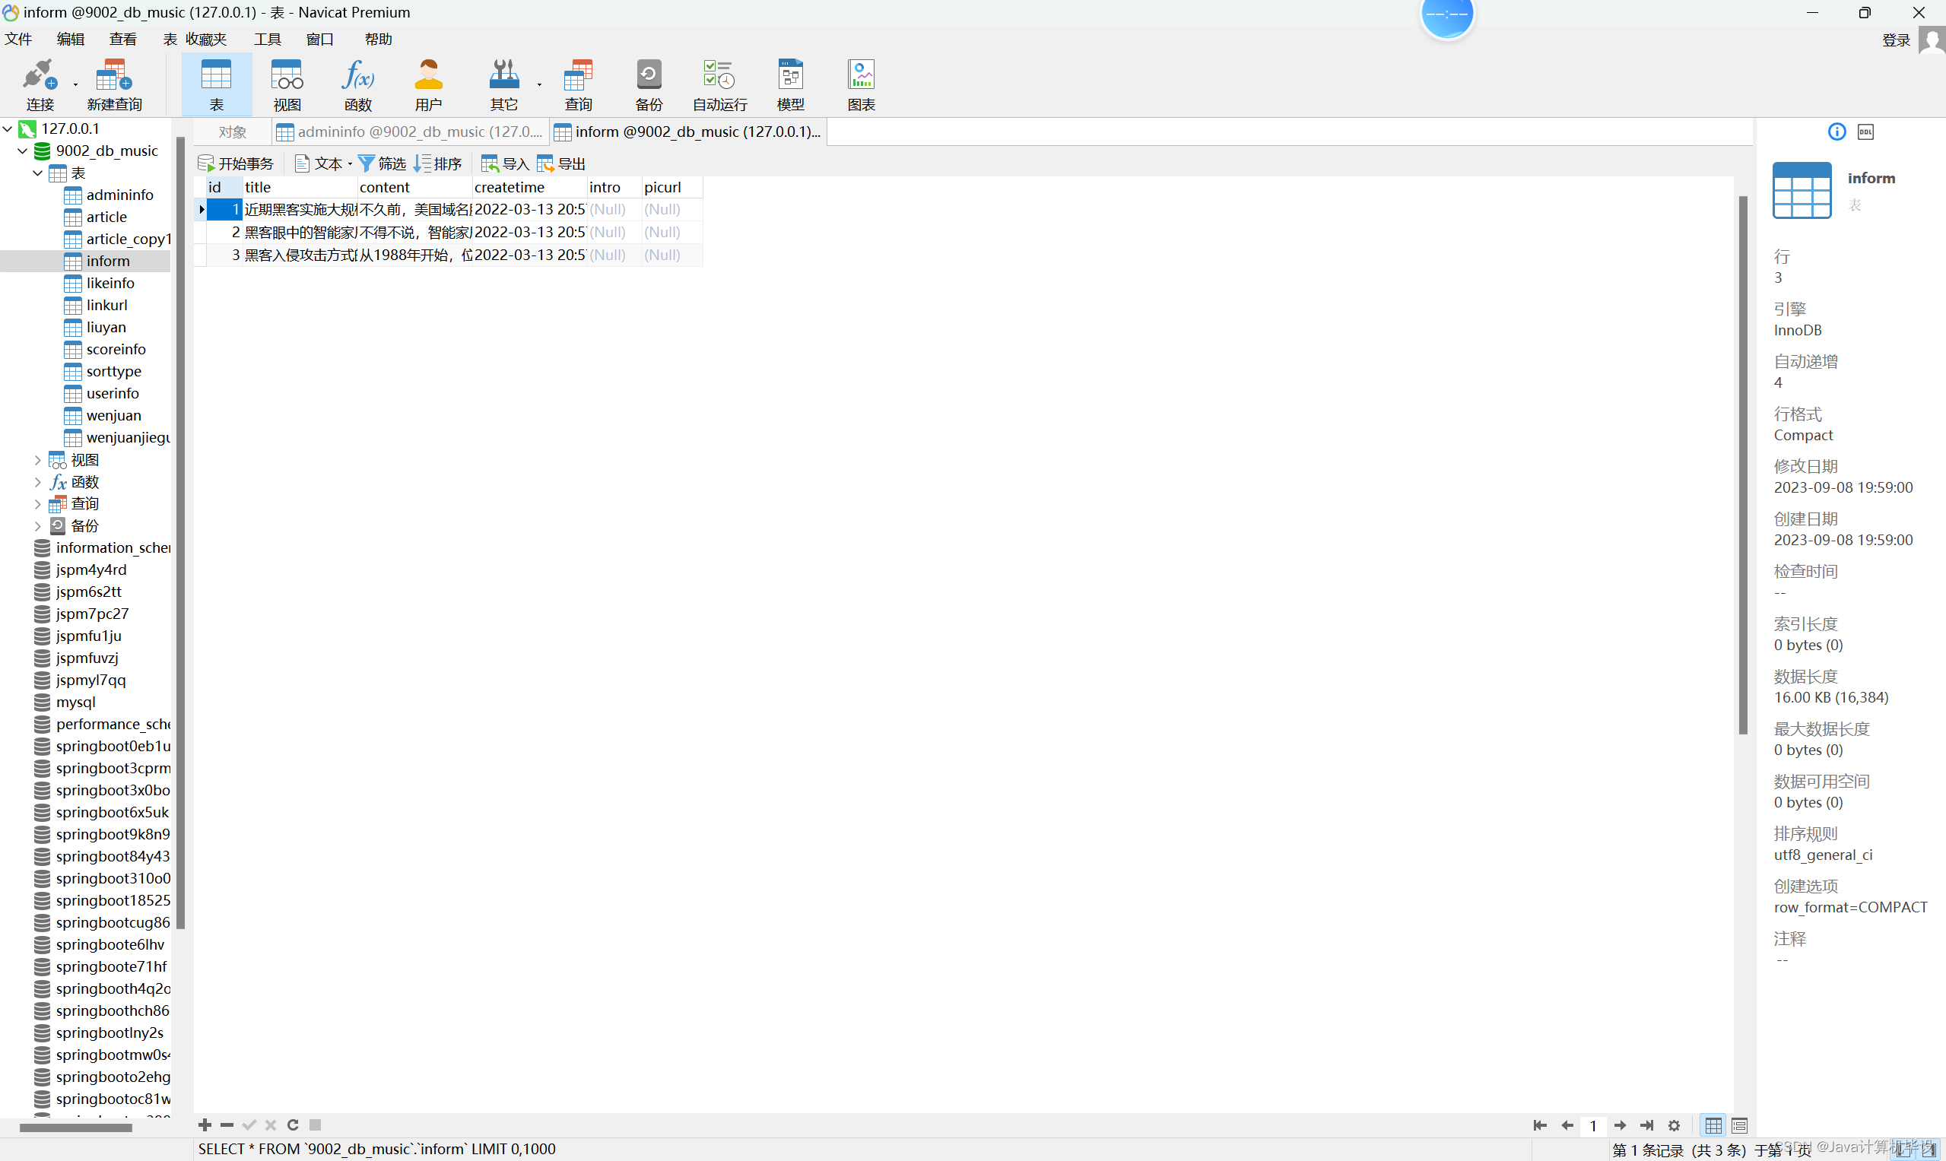Click the 备份 (Backup) toolbar icon
Viewport: 1946px width, 1161px height.
point(647,83)
